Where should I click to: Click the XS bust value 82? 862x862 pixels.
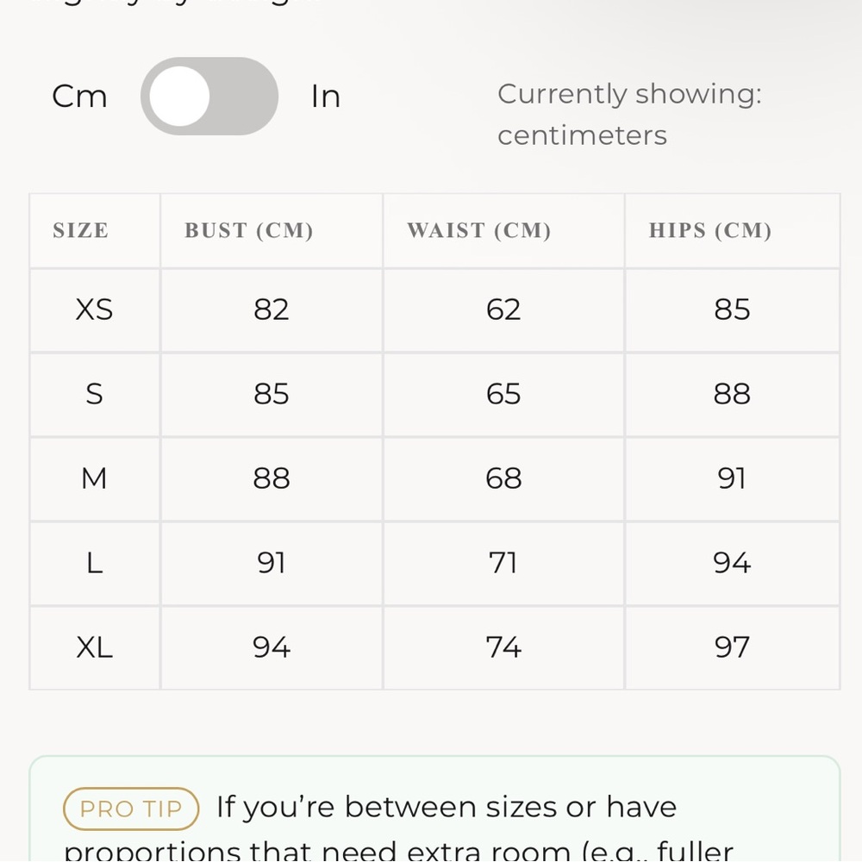tap(271, 309)
